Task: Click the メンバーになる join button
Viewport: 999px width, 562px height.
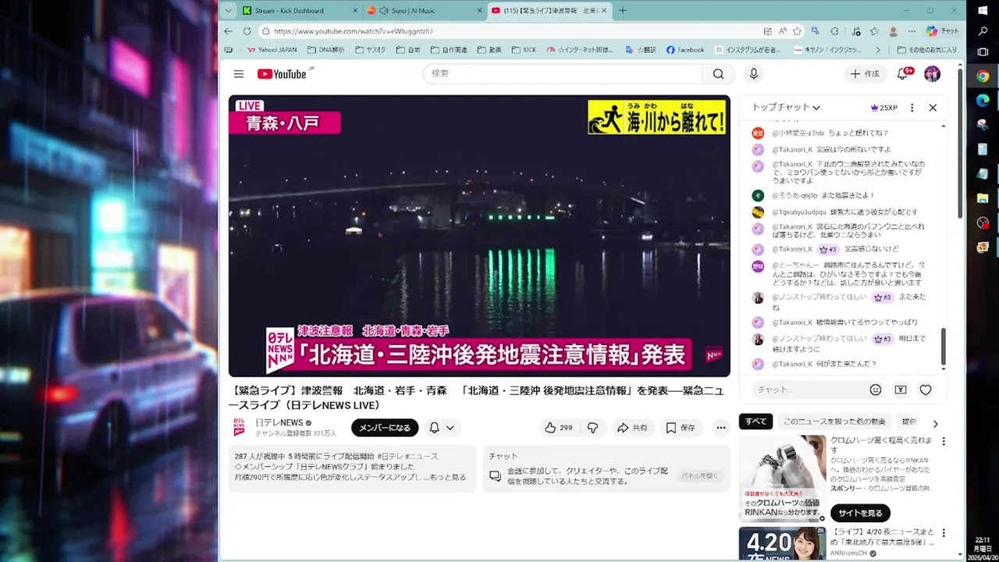Action: click(x=385, y=428)
